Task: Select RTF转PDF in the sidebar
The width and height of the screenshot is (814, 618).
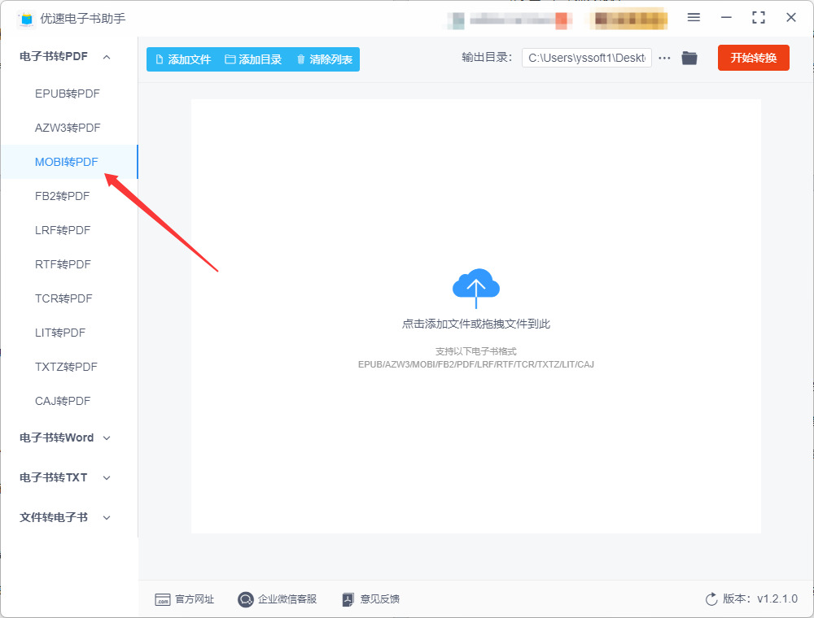Action: pyautogui.click(x=69, y=264)
